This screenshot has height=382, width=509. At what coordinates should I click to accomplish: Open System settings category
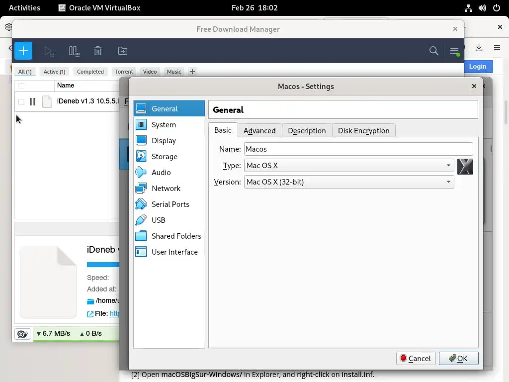[169, 124]
